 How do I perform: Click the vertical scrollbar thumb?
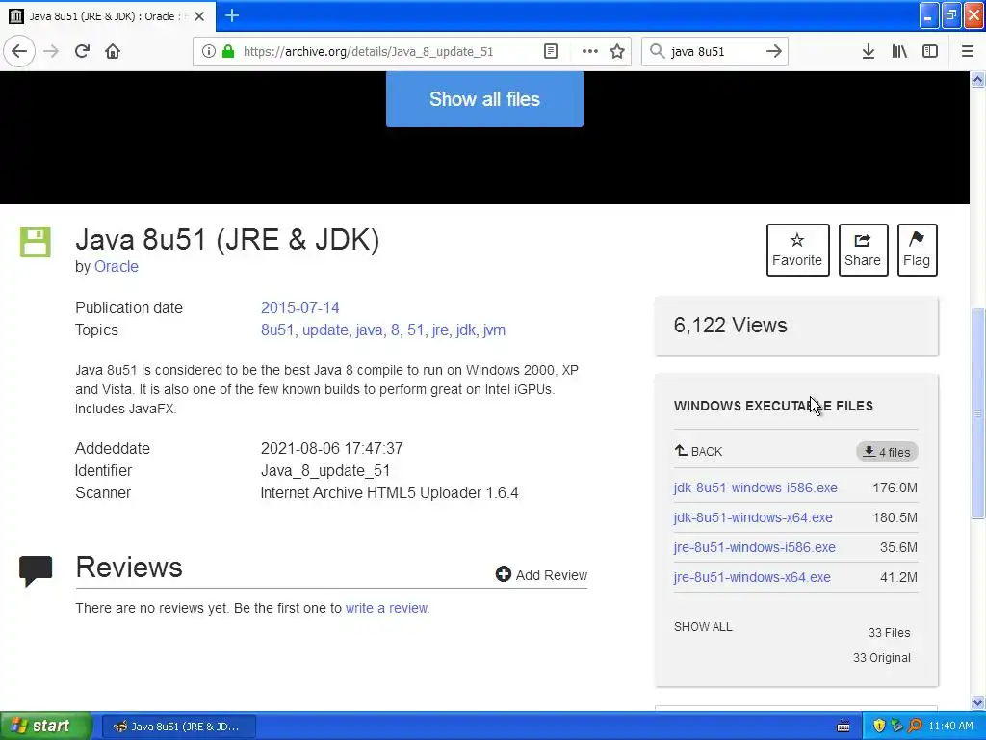click(978, 413)
